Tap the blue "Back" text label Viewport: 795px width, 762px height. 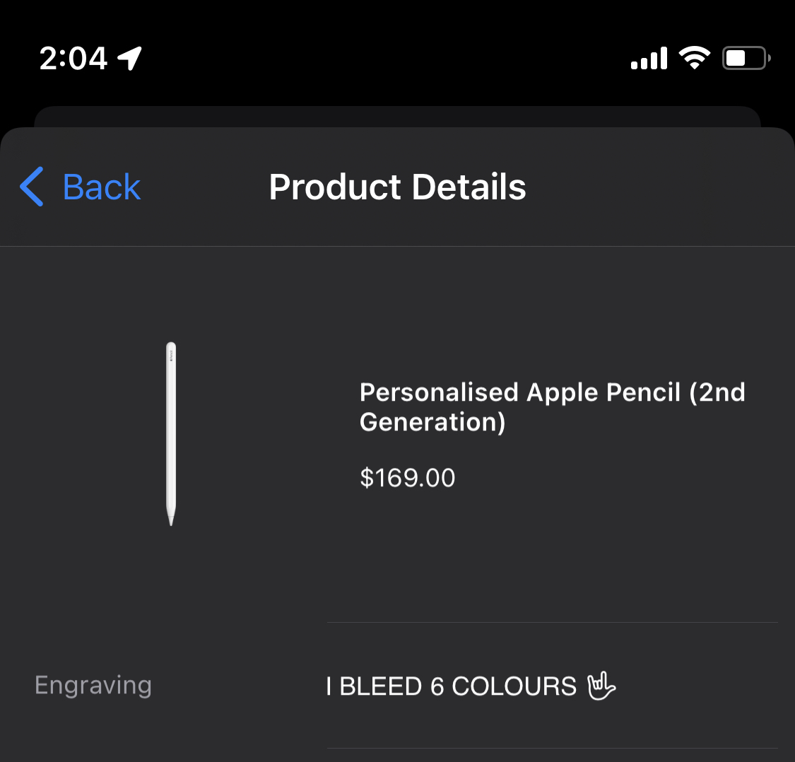[102, 187]
